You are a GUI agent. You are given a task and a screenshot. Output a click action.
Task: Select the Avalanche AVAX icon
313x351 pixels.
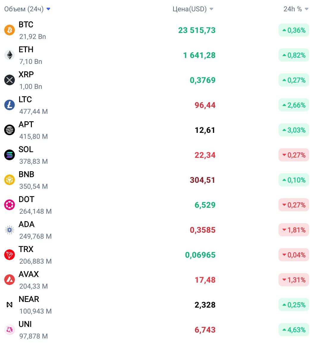10,280
